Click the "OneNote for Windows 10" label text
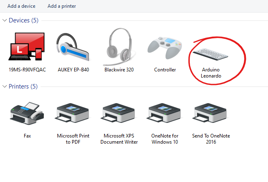Screen dimensions: 268x182 click(165, 139)
